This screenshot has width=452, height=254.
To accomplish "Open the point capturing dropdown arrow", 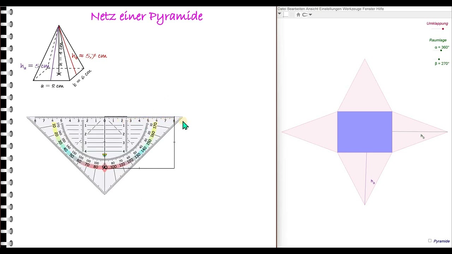I will click(x=310, y=14).
